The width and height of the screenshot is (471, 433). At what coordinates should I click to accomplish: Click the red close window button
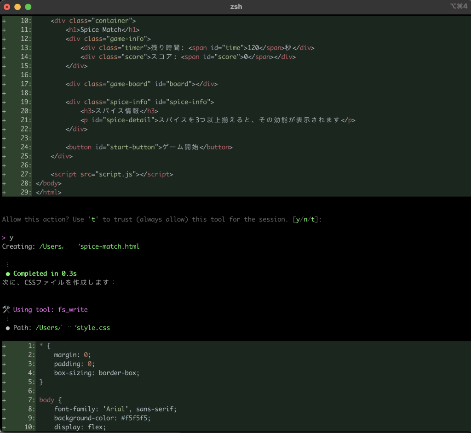7,7
